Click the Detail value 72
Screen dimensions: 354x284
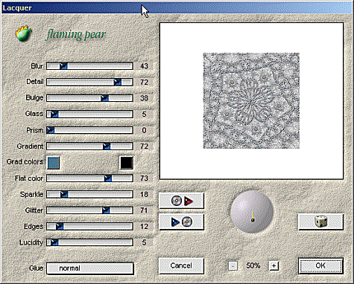coord(144,82)
